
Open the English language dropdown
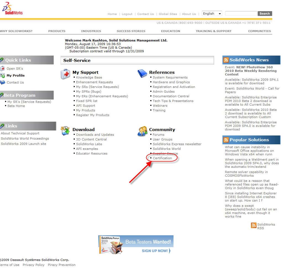coord(212,14)
